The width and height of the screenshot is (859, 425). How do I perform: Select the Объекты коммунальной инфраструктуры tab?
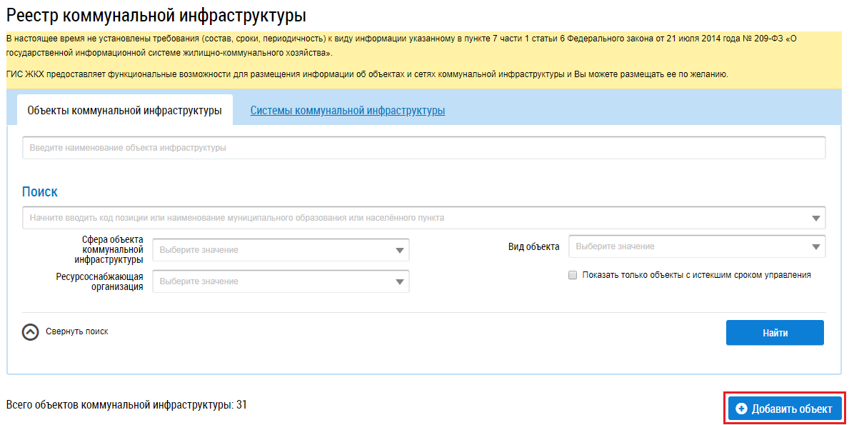(124, 111)
